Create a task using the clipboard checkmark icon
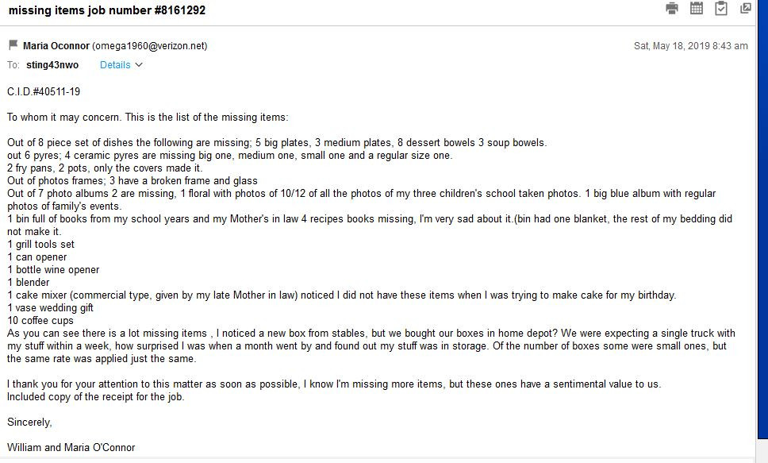The height and width of the screenshot is (463, 768). (721, 9)
